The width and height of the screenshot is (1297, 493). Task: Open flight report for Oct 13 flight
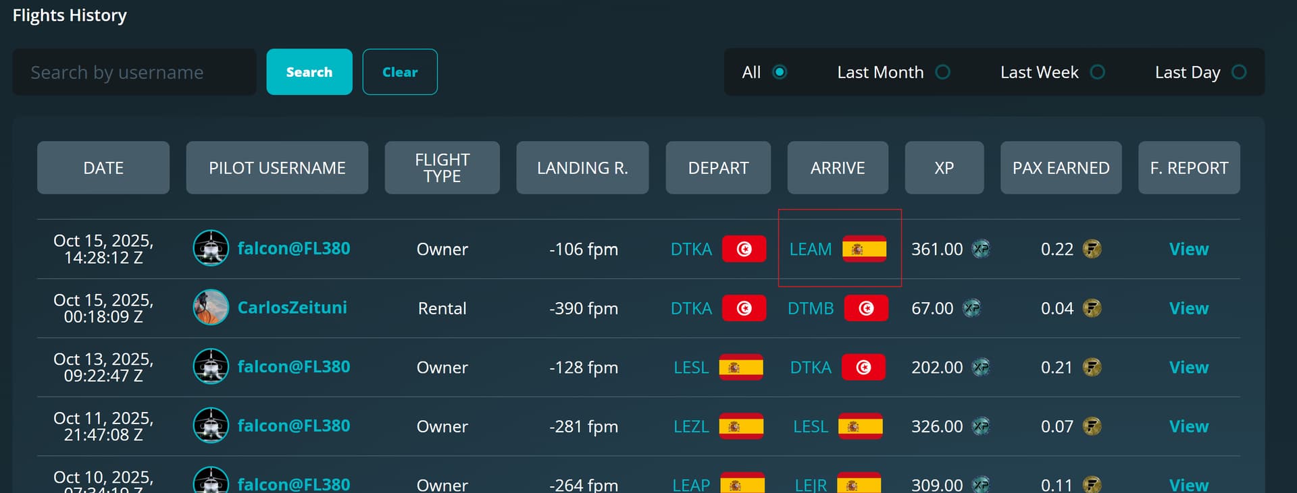point(1188,368)
